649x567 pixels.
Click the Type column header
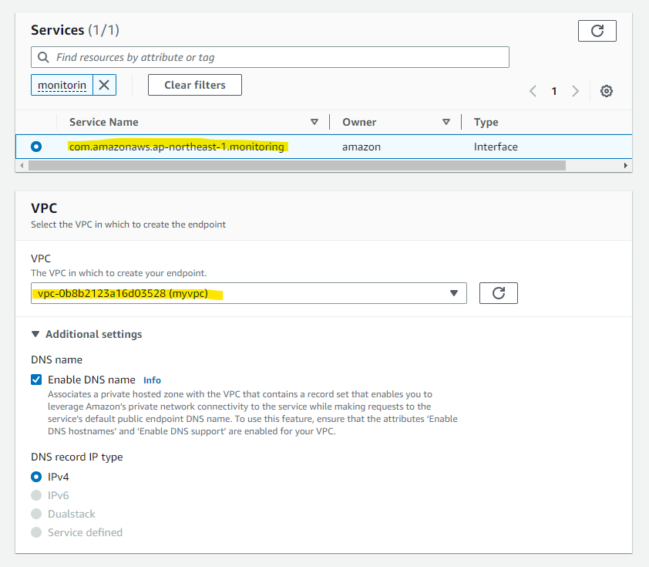coord(486,122)
